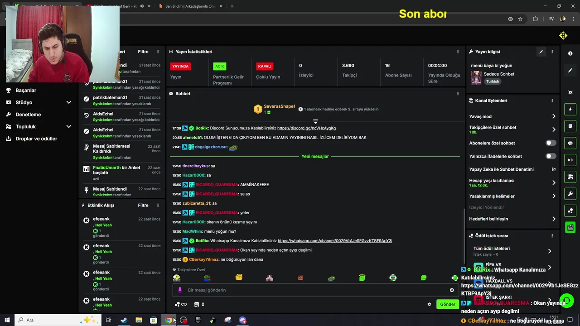Open Kanal Eylemleri panel three-dot menu
Viewport: 580px width, 326px height.
tap(552, 101)
